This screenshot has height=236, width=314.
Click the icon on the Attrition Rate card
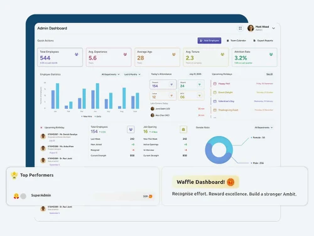click(271, 54)
